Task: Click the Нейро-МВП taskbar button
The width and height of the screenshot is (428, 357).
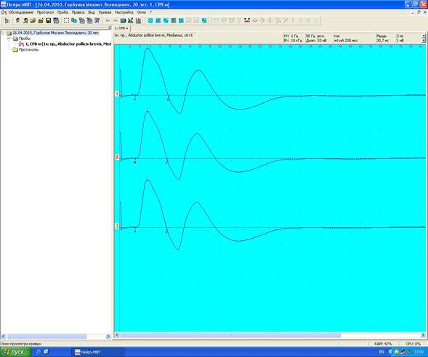Action: point(91,352)
